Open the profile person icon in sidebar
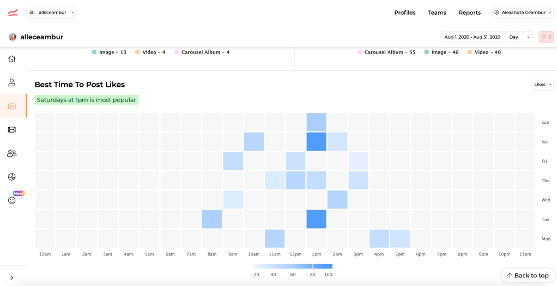 [11, 82]
